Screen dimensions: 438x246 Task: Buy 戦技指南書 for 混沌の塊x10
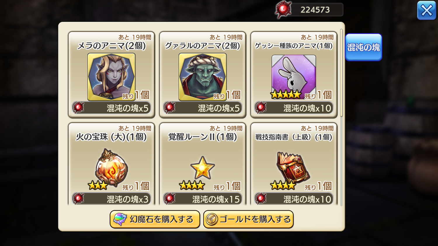pyautogui.click(x=294, y=199)
